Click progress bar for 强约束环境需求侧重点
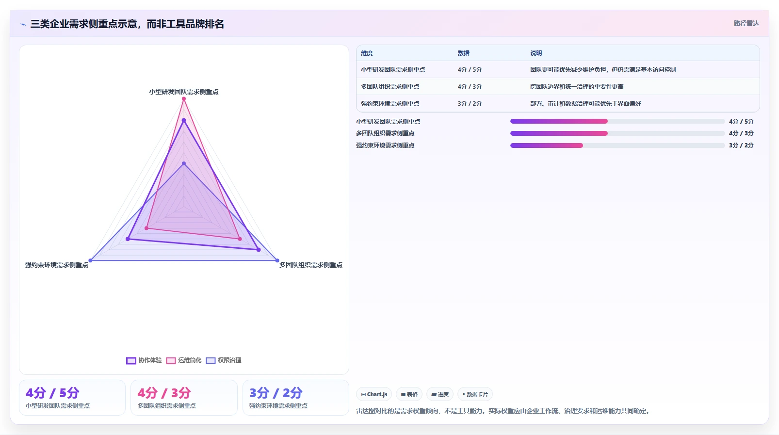Screen dimensions: 779x435 [x=617, y=145]
